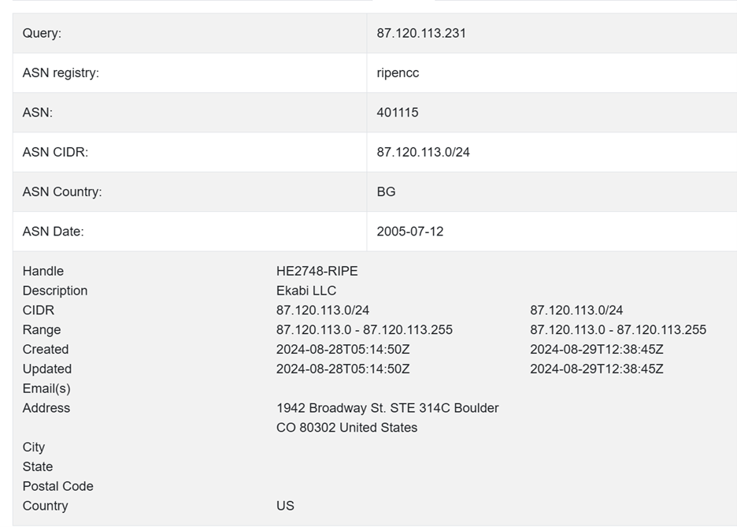Click the ASN number 401115

click(398, 113)
